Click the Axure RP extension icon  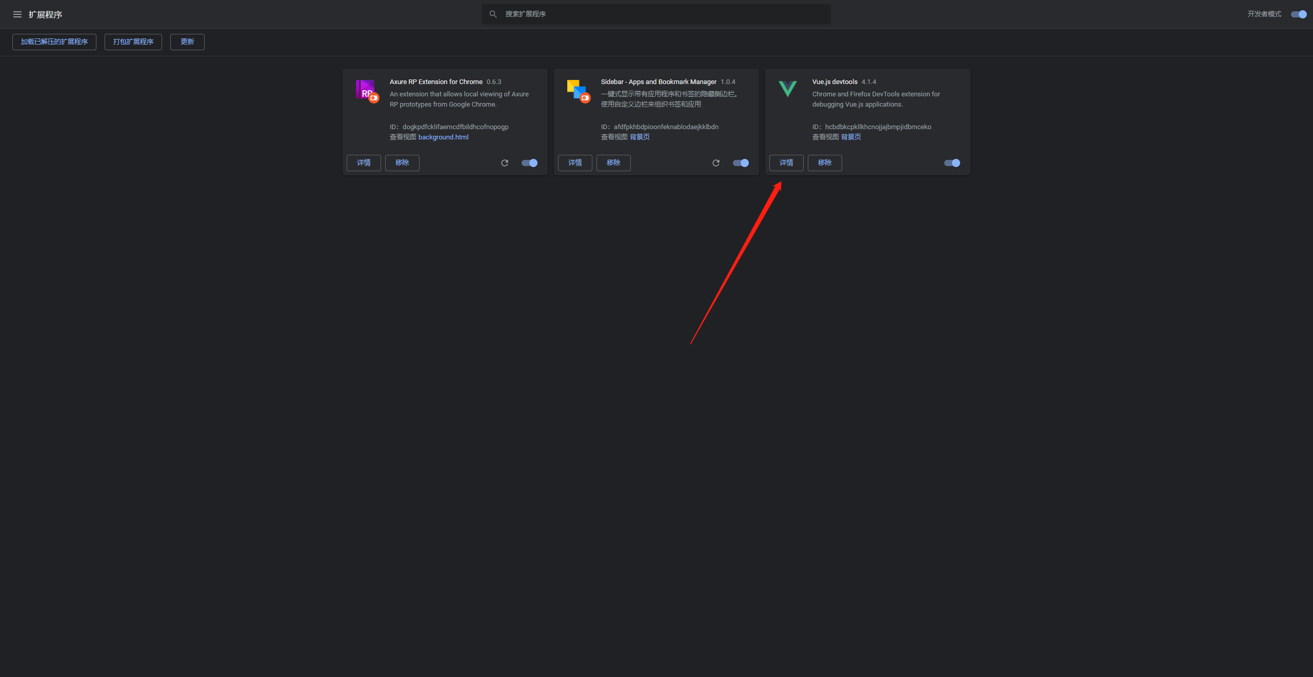tap(366, 90)
